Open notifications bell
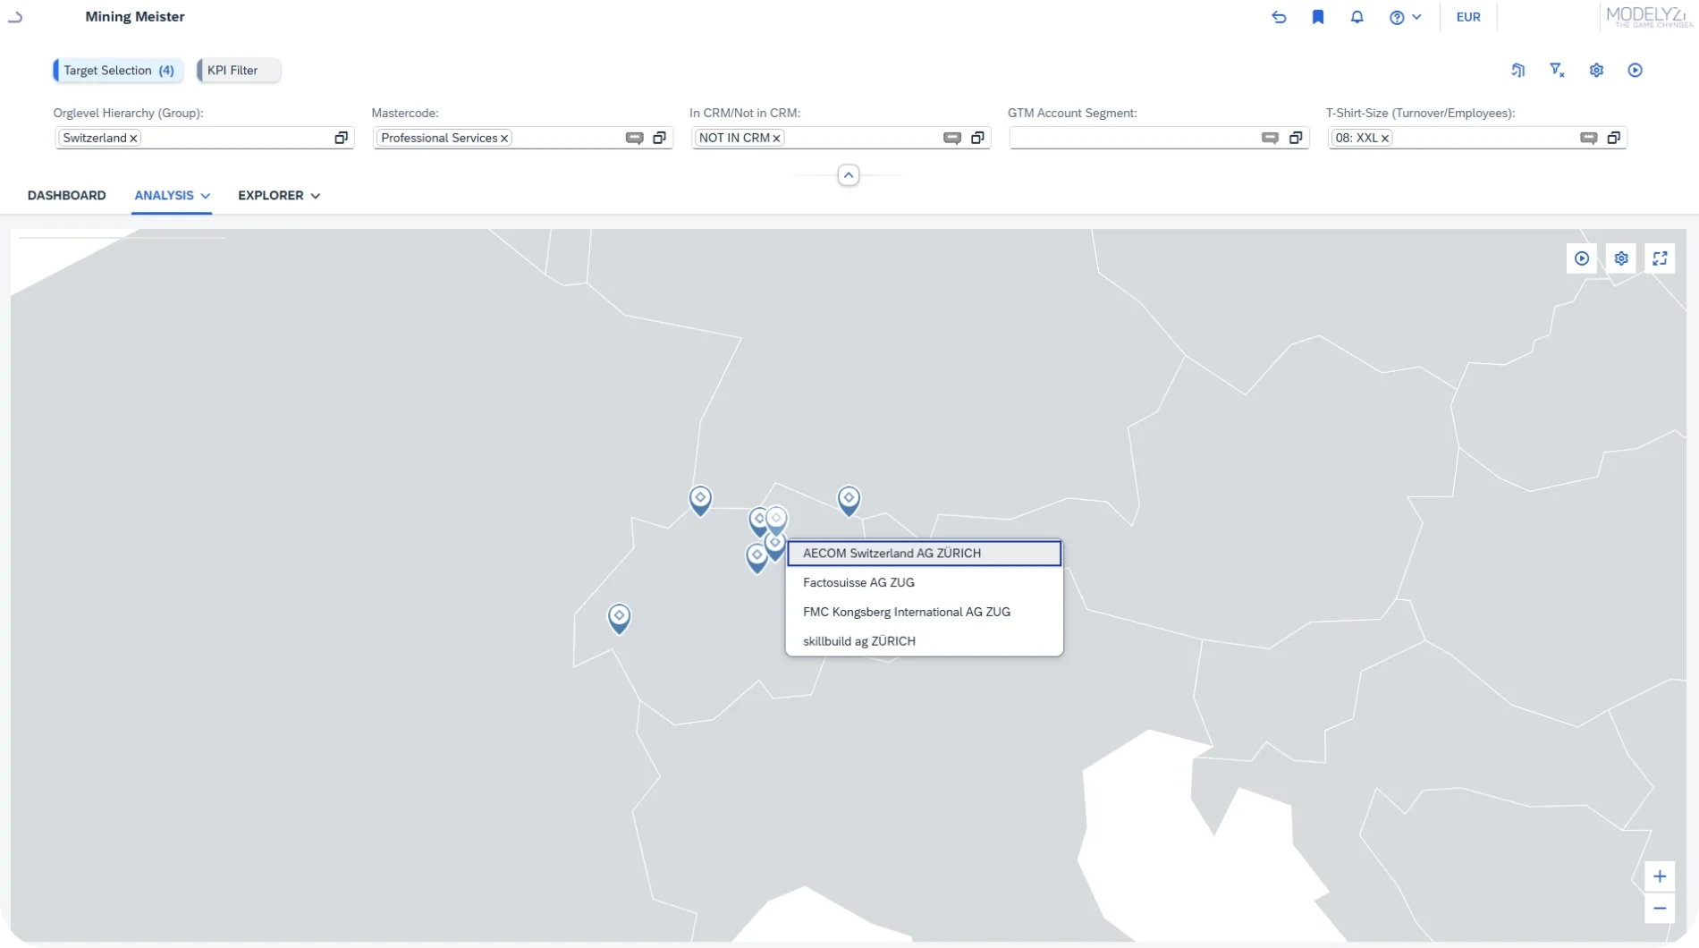 click(x=1357, y=17)
